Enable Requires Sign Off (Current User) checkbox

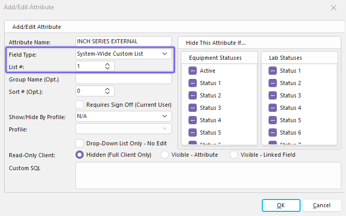[80, 105]
